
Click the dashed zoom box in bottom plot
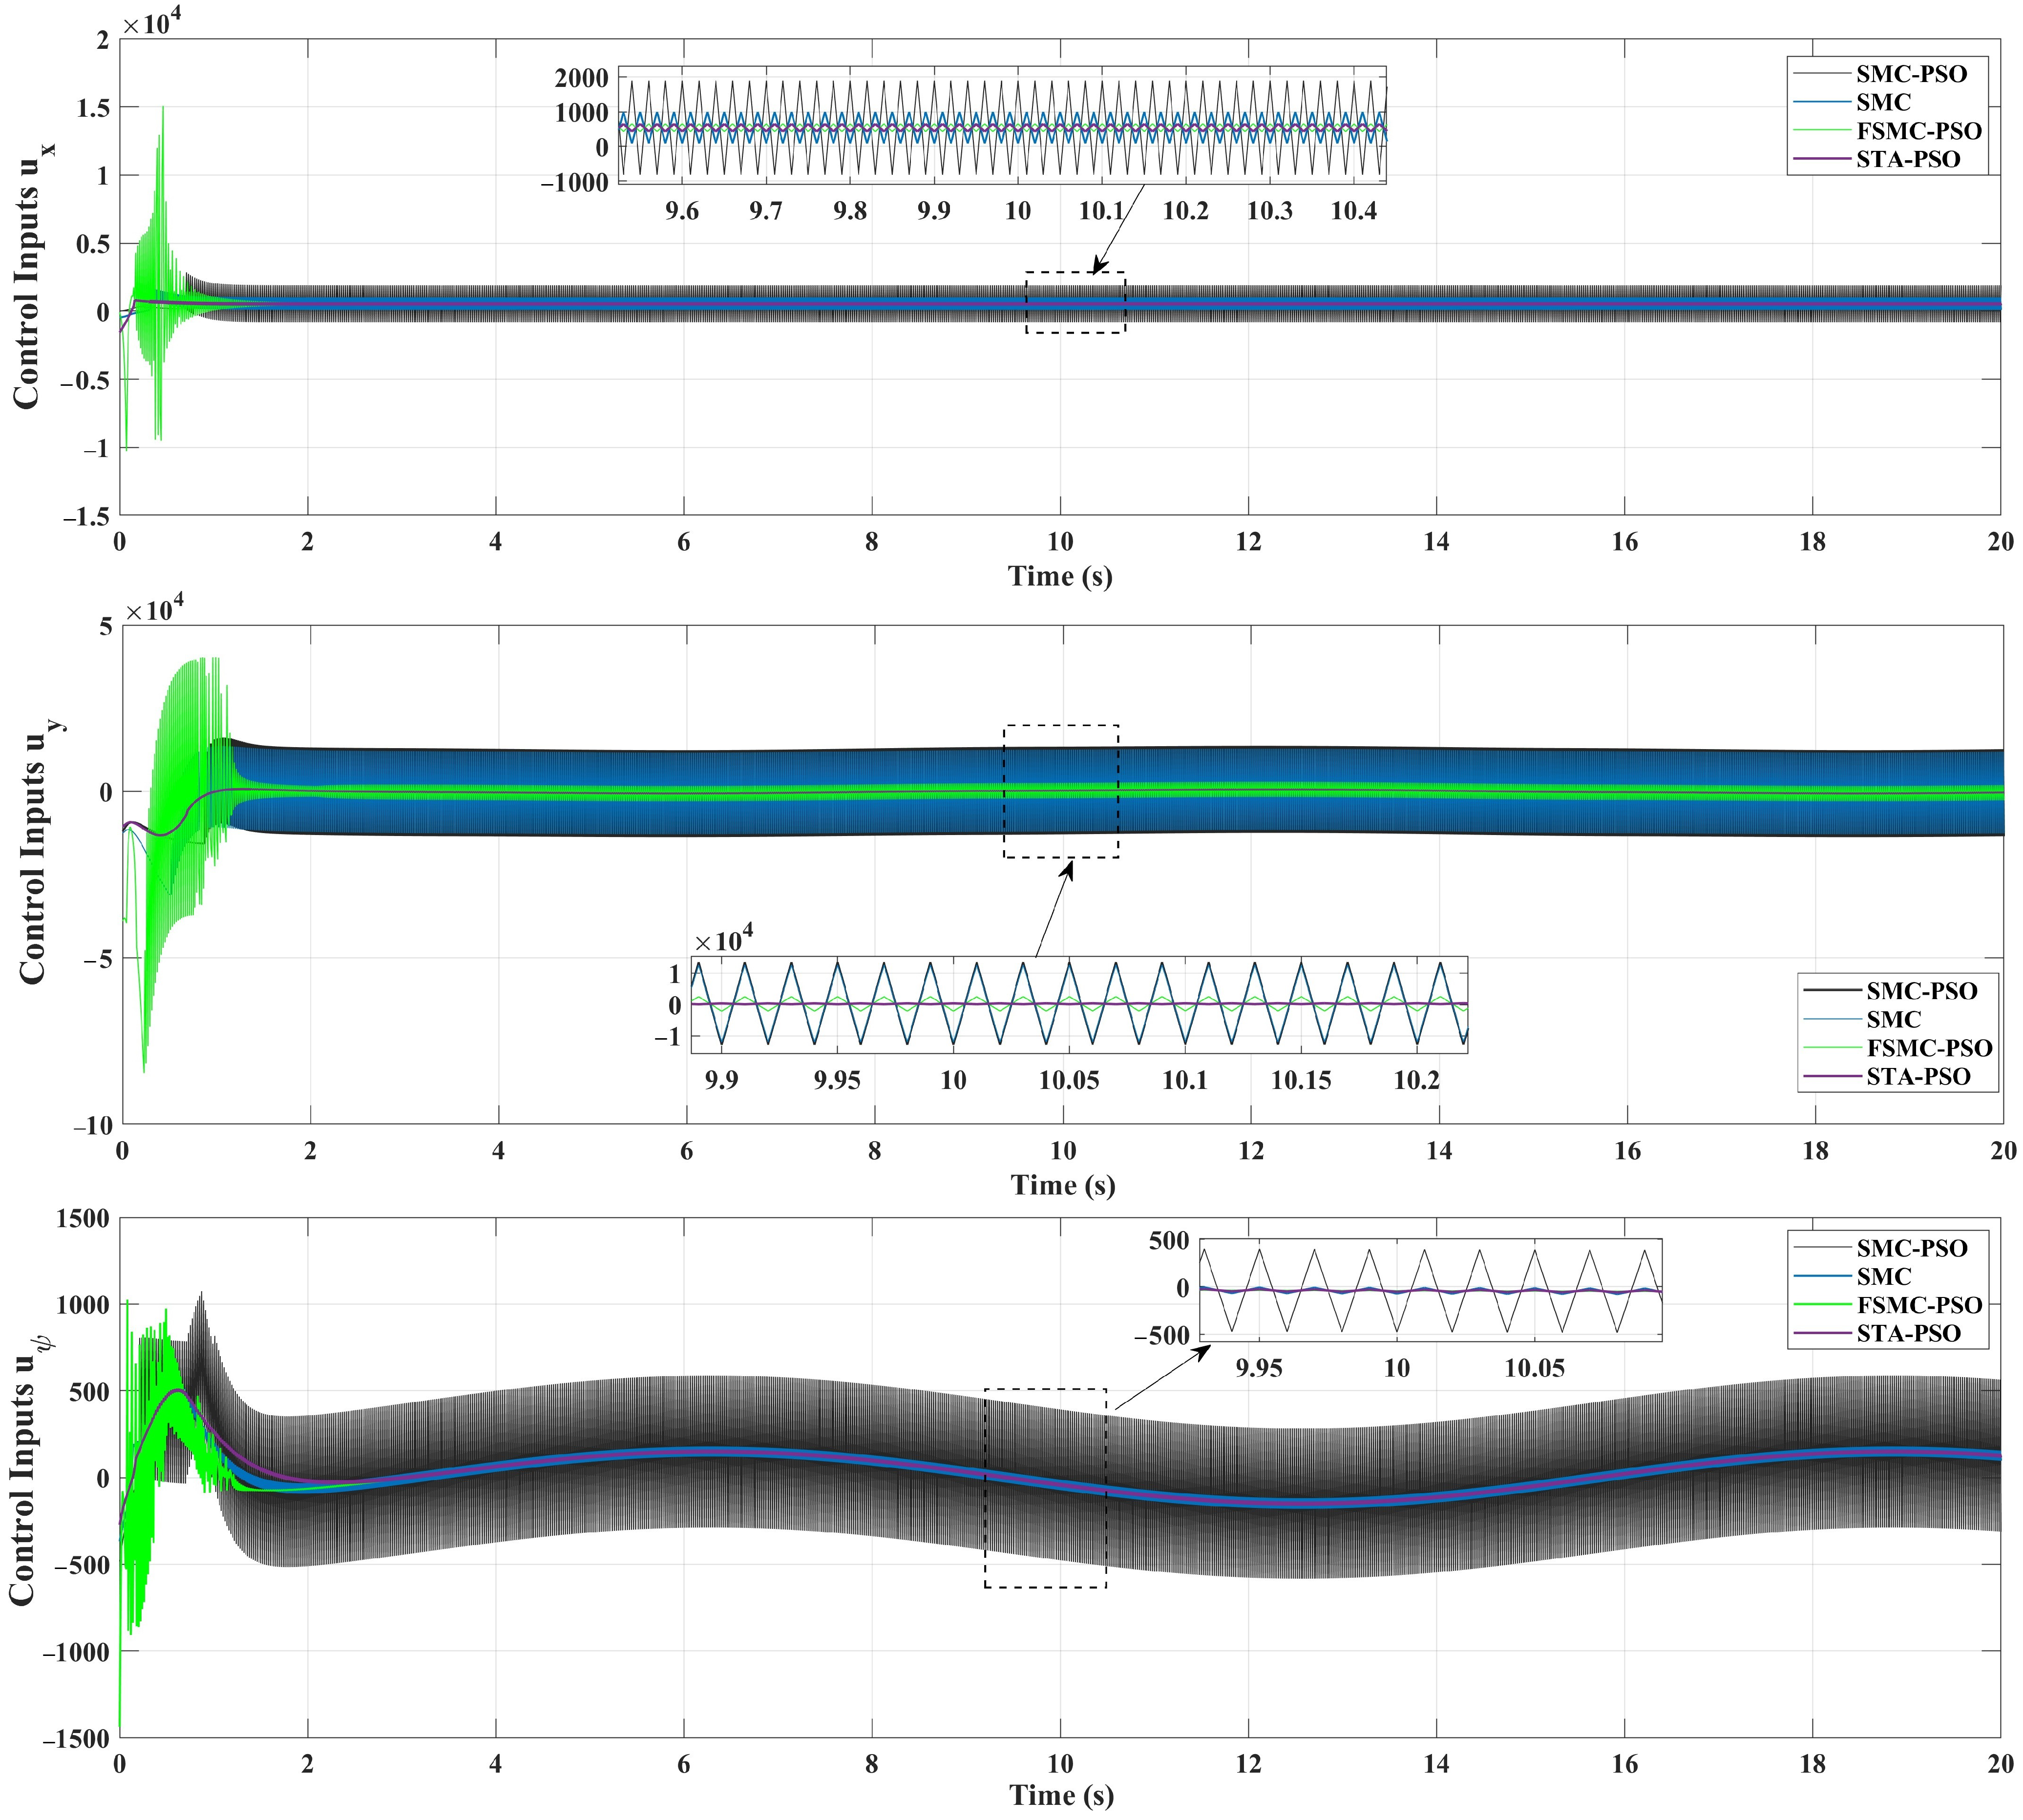tap(1045, 1488)
